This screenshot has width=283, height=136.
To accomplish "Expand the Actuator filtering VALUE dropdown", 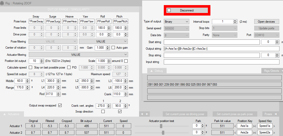I will [78, 55].
